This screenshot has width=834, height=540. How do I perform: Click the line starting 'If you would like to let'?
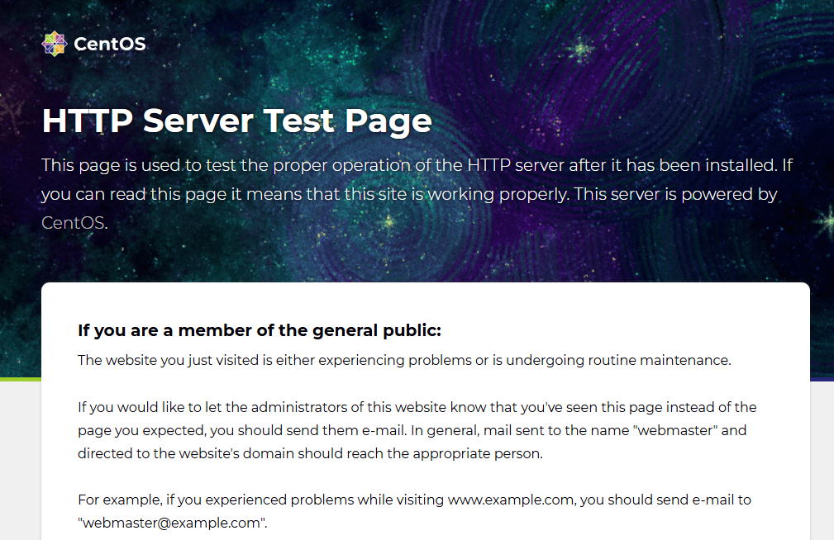(417, 408)
